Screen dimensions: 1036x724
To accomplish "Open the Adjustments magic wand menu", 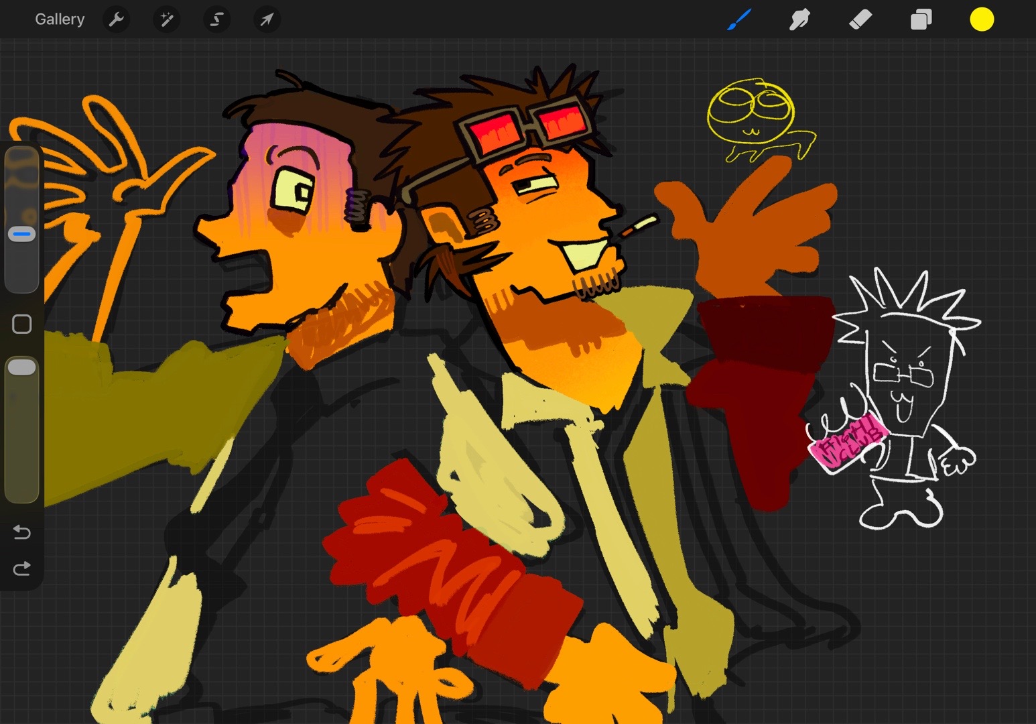I will 166,19.
